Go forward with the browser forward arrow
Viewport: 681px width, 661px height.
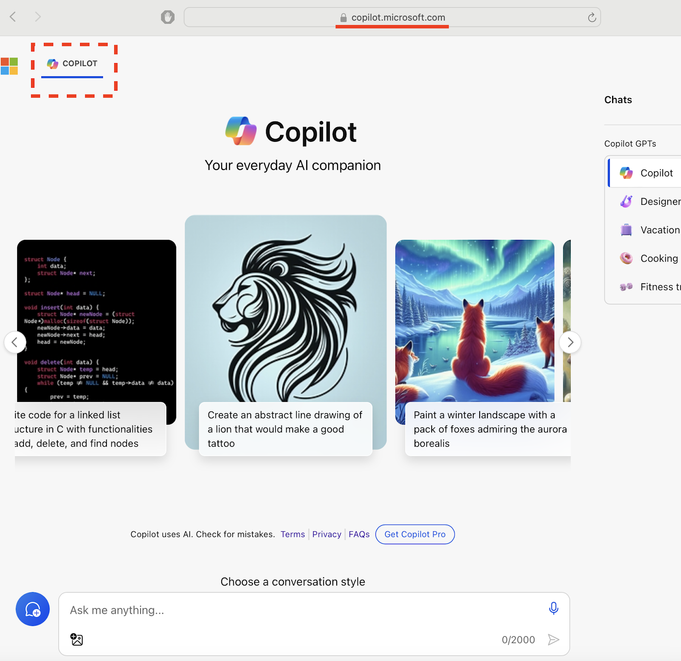pos(38,17)
